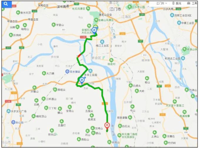
Task: Open the 陈皮村 scenic spot marker
Action: (111, 60)
